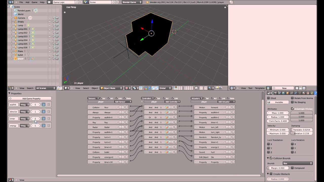Click the Invisible button
Viewport: 324px width, 182px height.
[x=278, y=102]
